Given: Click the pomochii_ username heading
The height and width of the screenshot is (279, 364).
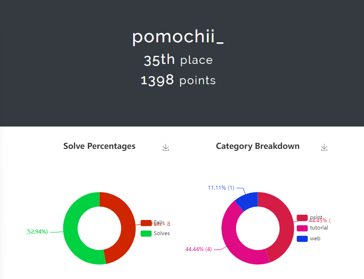Looking at the screenshot, I should [178, 37].
